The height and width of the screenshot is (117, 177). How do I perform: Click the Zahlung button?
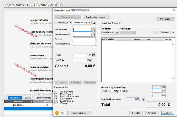coord(167,113)
